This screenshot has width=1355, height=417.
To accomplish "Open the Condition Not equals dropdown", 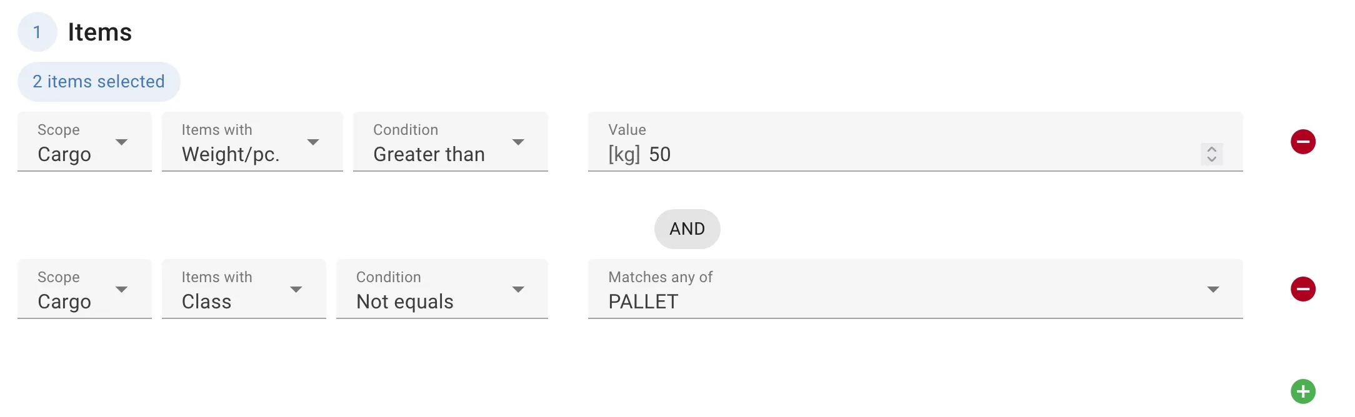I will 442,289.
